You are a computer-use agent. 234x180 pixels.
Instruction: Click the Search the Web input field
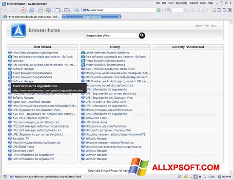coord(111,36)
